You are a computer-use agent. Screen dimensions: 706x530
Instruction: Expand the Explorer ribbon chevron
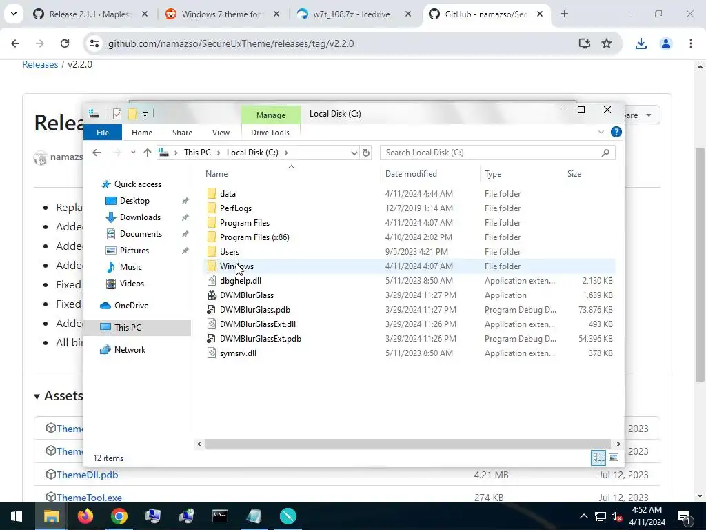[601, 132]
